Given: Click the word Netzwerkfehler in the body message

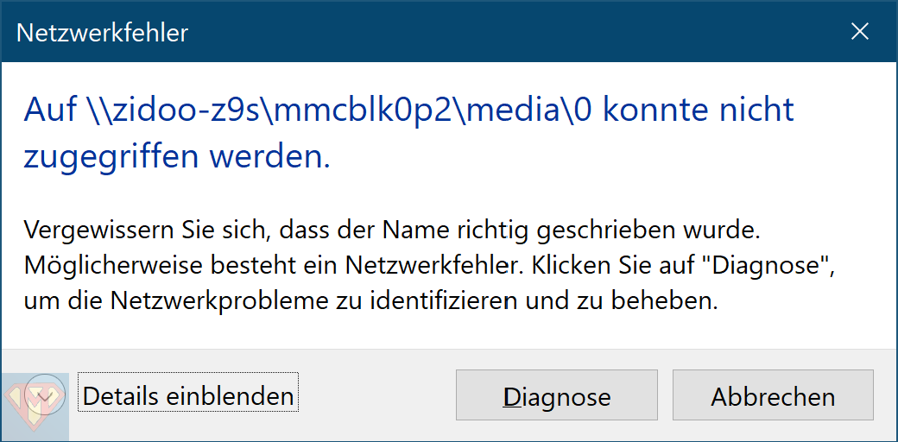Looking at the screenshot, I should (446, 266).
